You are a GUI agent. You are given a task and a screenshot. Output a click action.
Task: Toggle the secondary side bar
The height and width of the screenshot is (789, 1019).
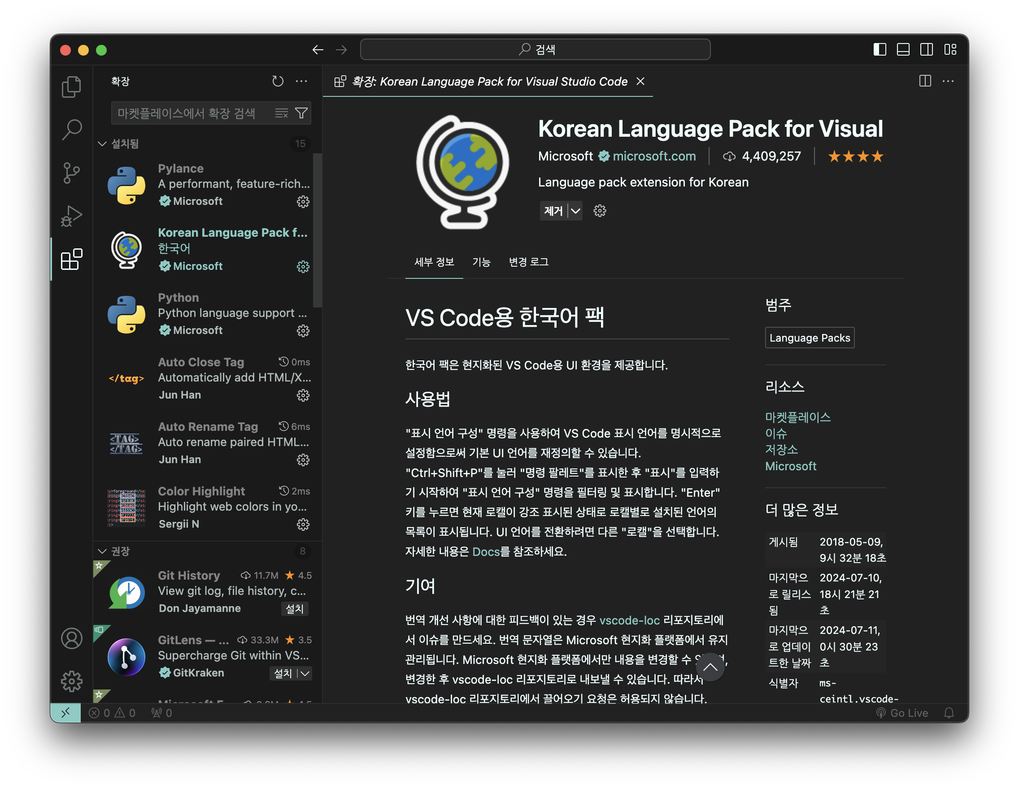tap(926, 49)
